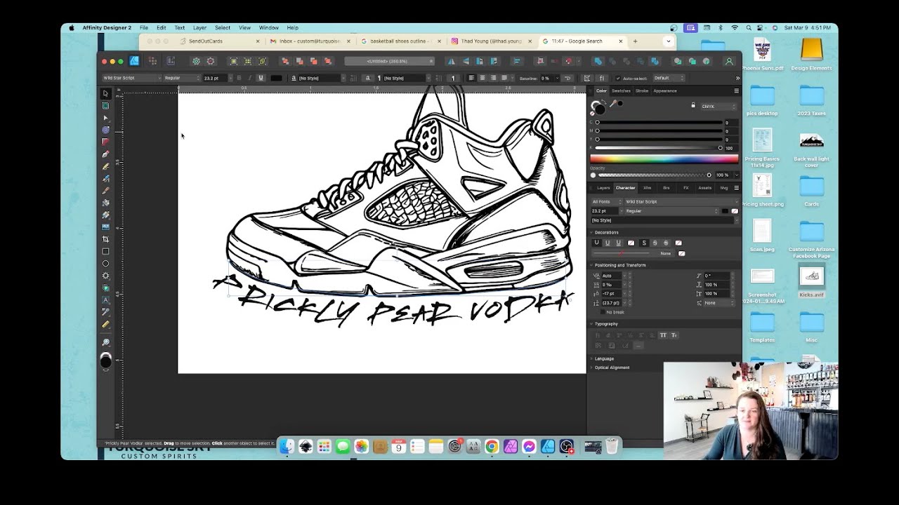Switch to the Stroke tab
This screenshot has width=899, height=505.
[x=642, y=90]
